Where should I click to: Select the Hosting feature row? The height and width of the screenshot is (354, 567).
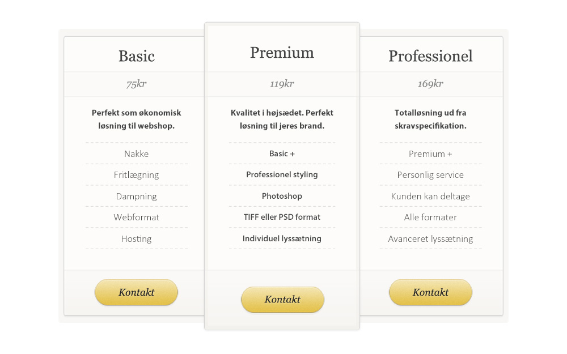pos(136,238)
